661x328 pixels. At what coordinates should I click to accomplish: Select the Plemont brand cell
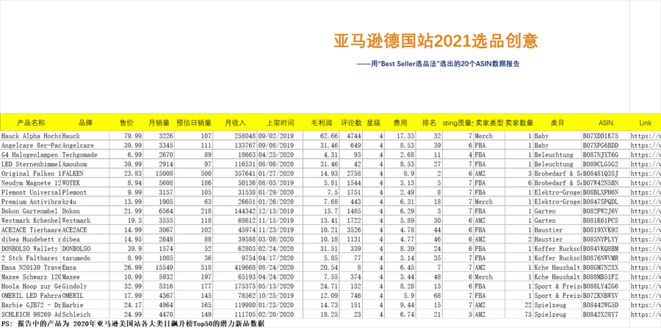pos(85,192)
